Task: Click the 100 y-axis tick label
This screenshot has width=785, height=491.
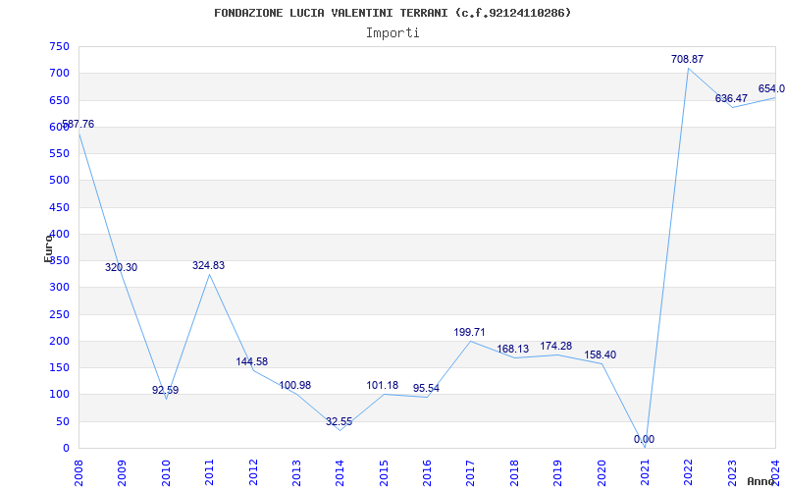Action: pyautogui.click(x=59, y=395)
